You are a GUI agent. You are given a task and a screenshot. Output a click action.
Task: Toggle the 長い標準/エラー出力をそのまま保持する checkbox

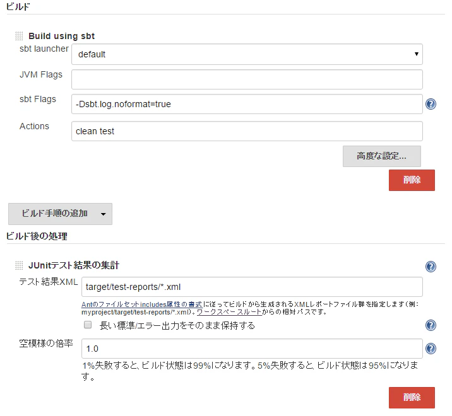coord(88,325)
